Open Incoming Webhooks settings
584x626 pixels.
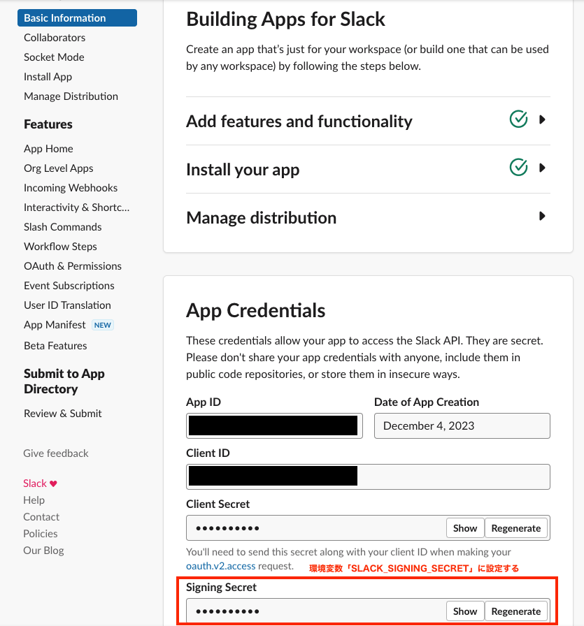tap(71, 188)
